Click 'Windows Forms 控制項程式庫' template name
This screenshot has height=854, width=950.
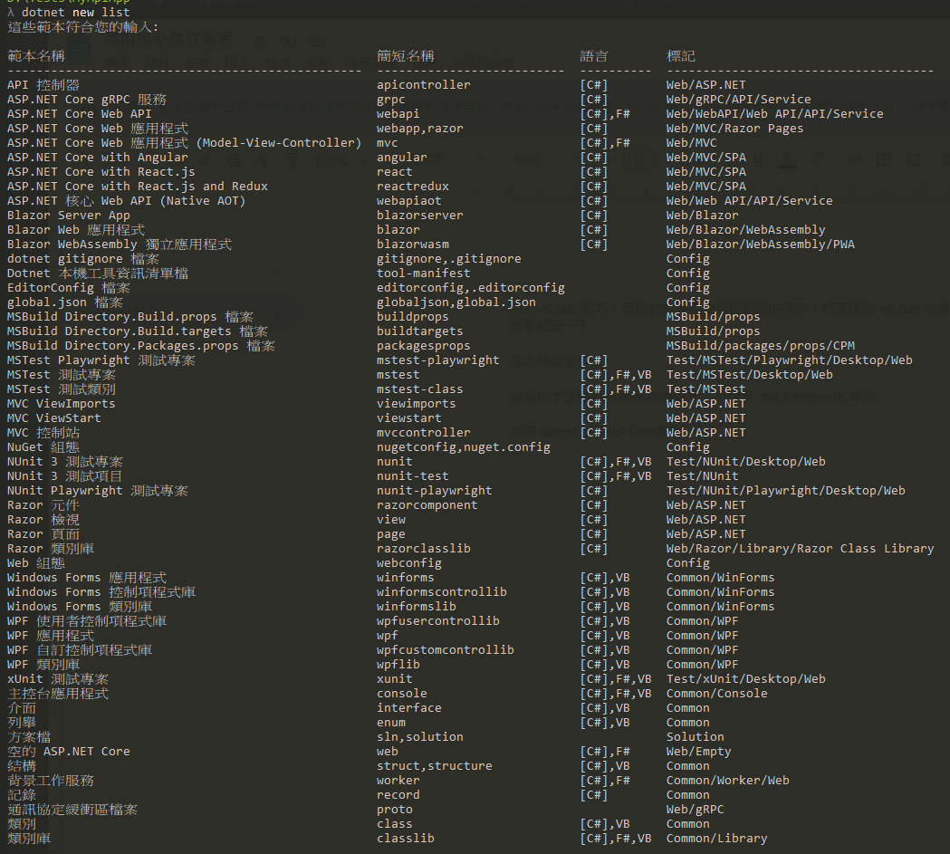(101, 592)
